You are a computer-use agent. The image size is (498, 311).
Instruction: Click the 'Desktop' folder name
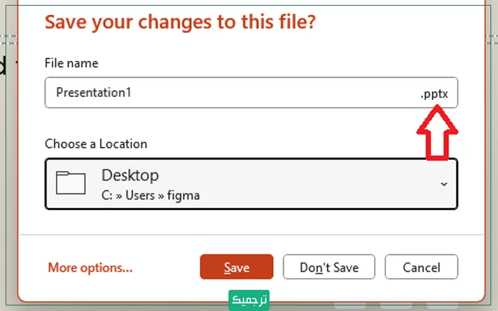[x=130, y=174]
